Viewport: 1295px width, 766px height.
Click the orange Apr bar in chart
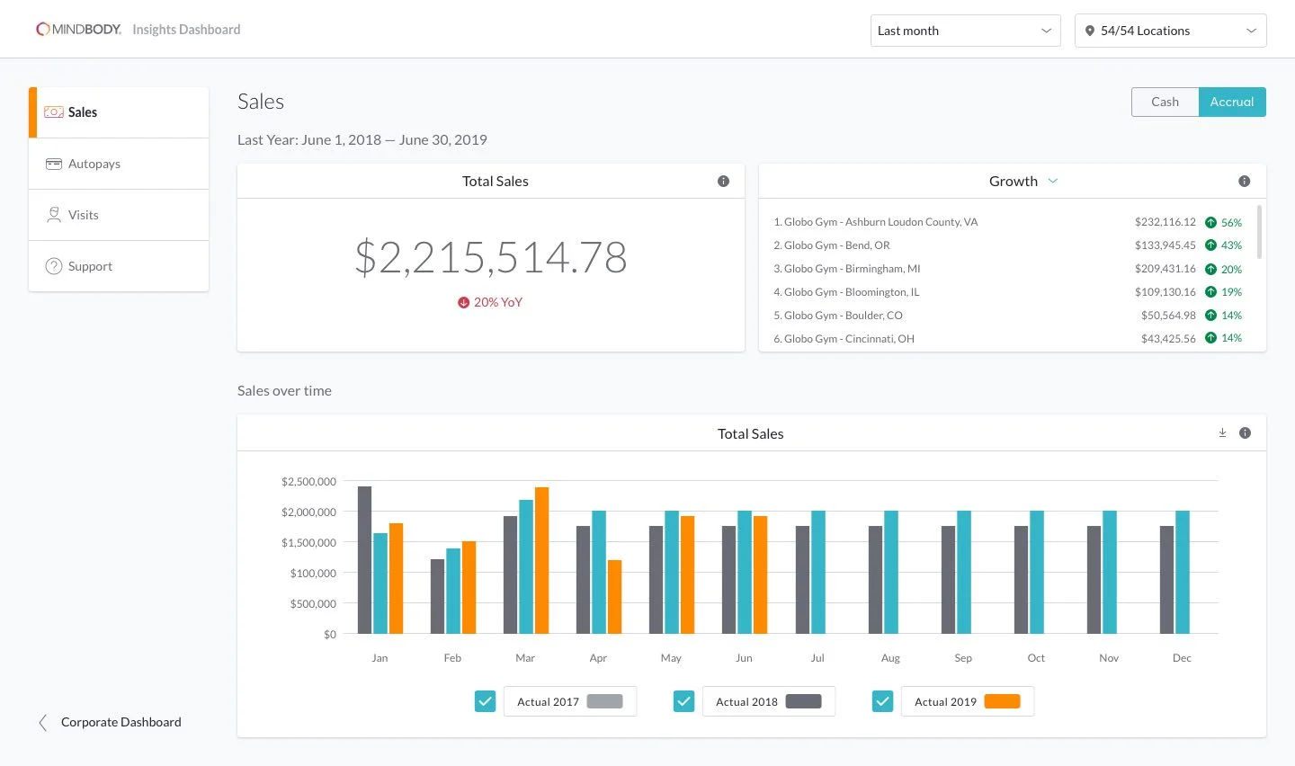click(614, 597)
